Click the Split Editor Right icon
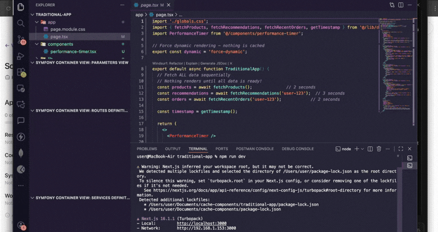 (x=401, y=5)
